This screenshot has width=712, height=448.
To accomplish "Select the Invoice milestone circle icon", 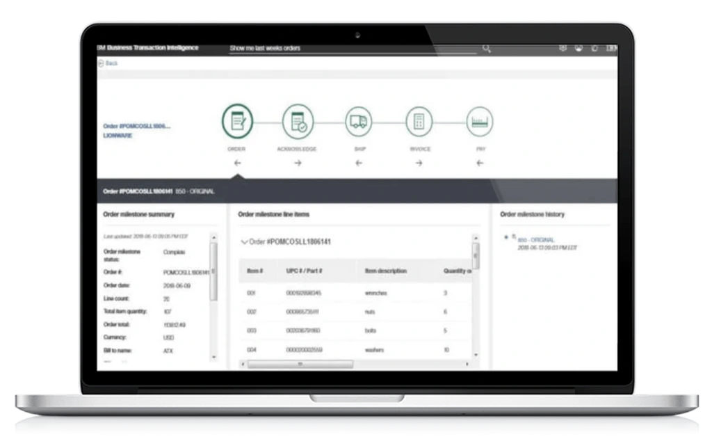I will point(419,121).
